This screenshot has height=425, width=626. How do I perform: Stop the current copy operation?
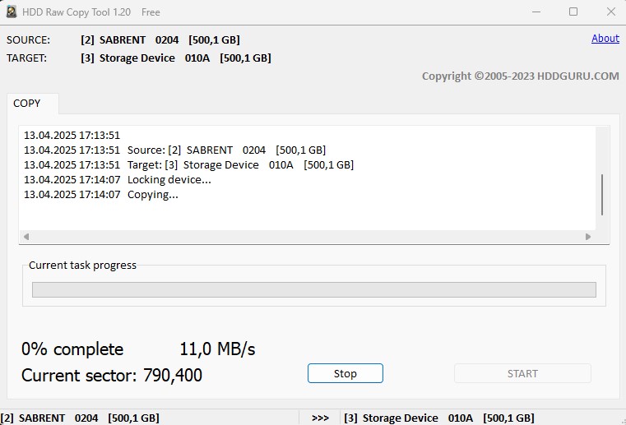[345, 373]
